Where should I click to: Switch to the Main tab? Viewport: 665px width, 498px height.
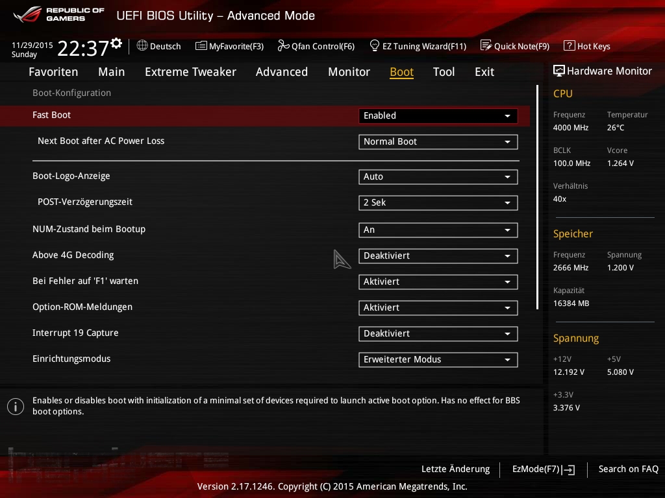112,72
